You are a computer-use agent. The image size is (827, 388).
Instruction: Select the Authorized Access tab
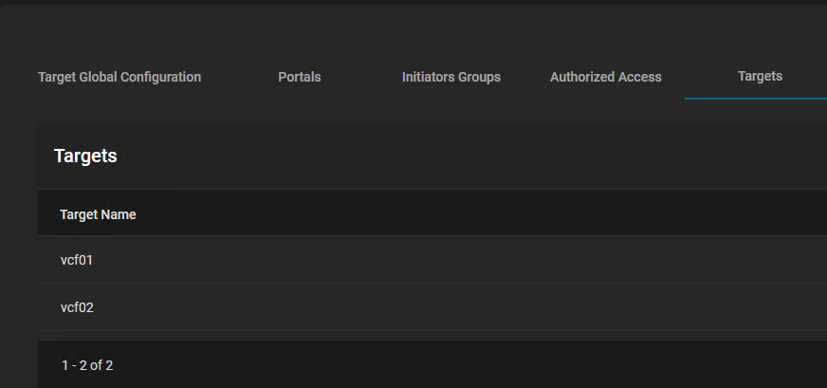click(x=605, y=77)
